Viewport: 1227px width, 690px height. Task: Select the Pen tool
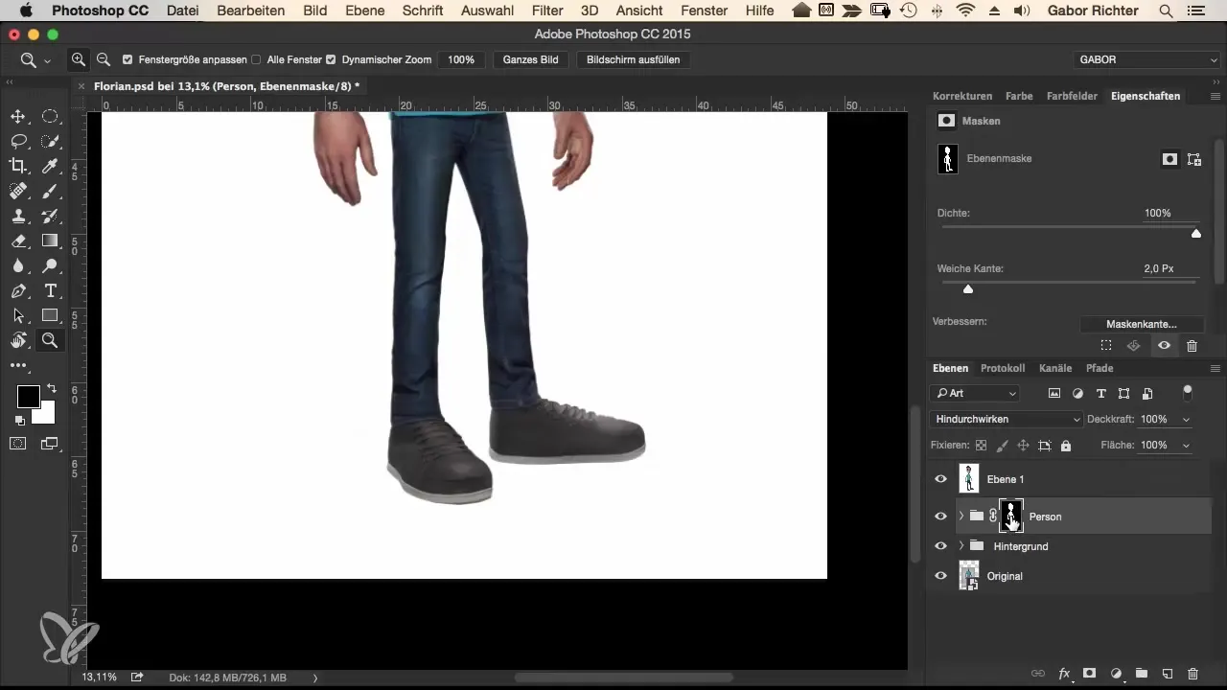18,291
